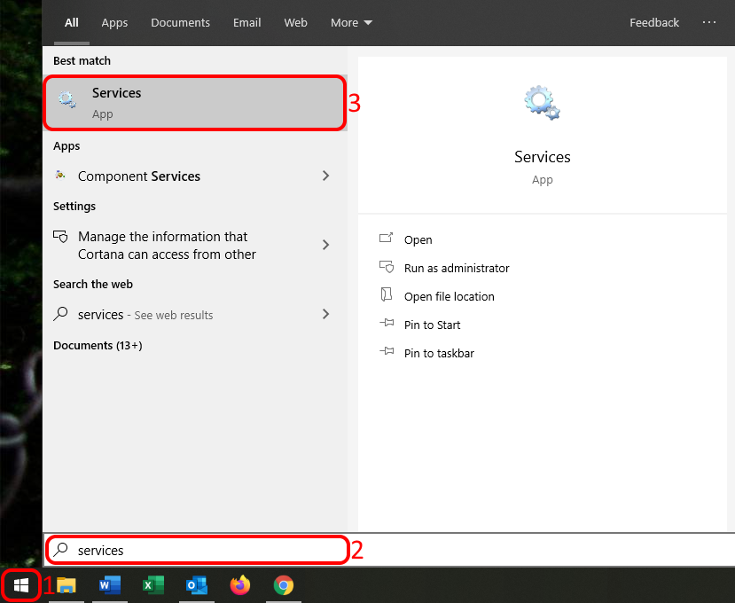Image resolution: width=735 pixels, height=603 pixels.
Task: Choose Pin to Start
Action: 432,325
